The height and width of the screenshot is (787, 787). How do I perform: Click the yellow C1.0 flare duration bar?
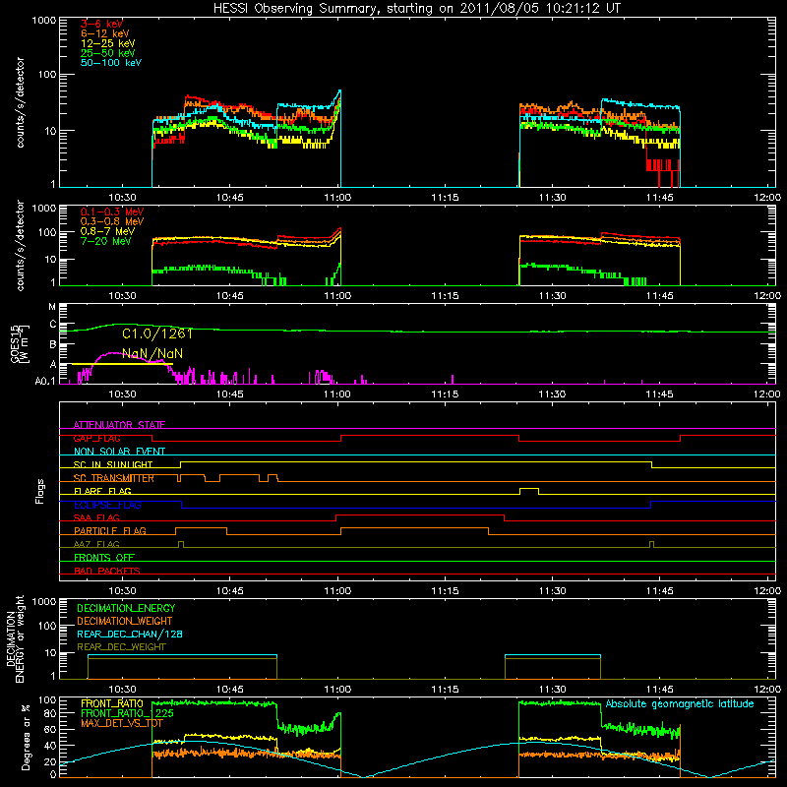(x=122, y=364)
